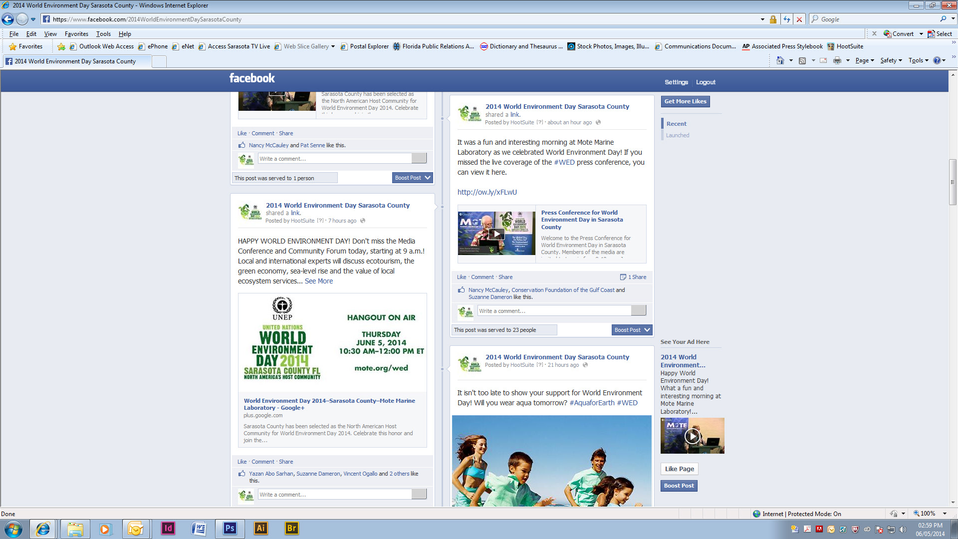Image resolution: width=958 pixels, height=539 pixels.
Task: Click the Print icon in the command bar
Action: [837, 60]
